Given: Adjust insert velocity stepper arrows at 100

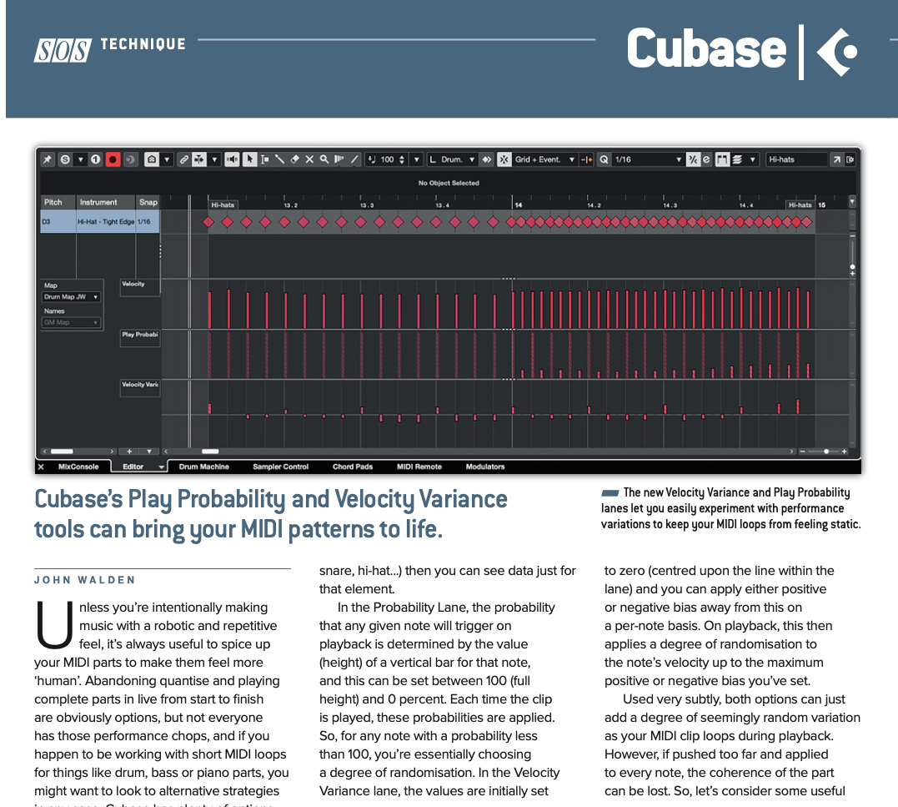Looking at the screenshot, I should [x=402, y=159].
